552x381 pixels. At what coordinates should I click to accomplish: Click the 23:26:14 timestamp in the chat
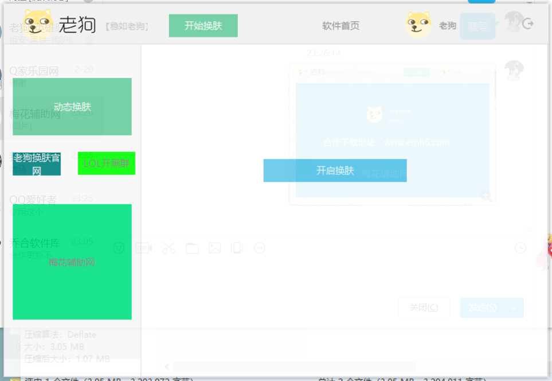[323, 53]
